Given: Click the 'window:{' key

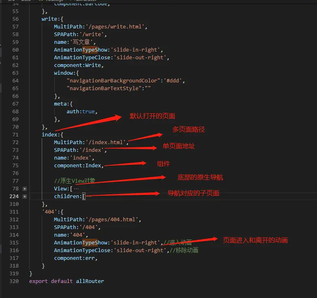Looking at the screenshot, I should pos(66,73).
